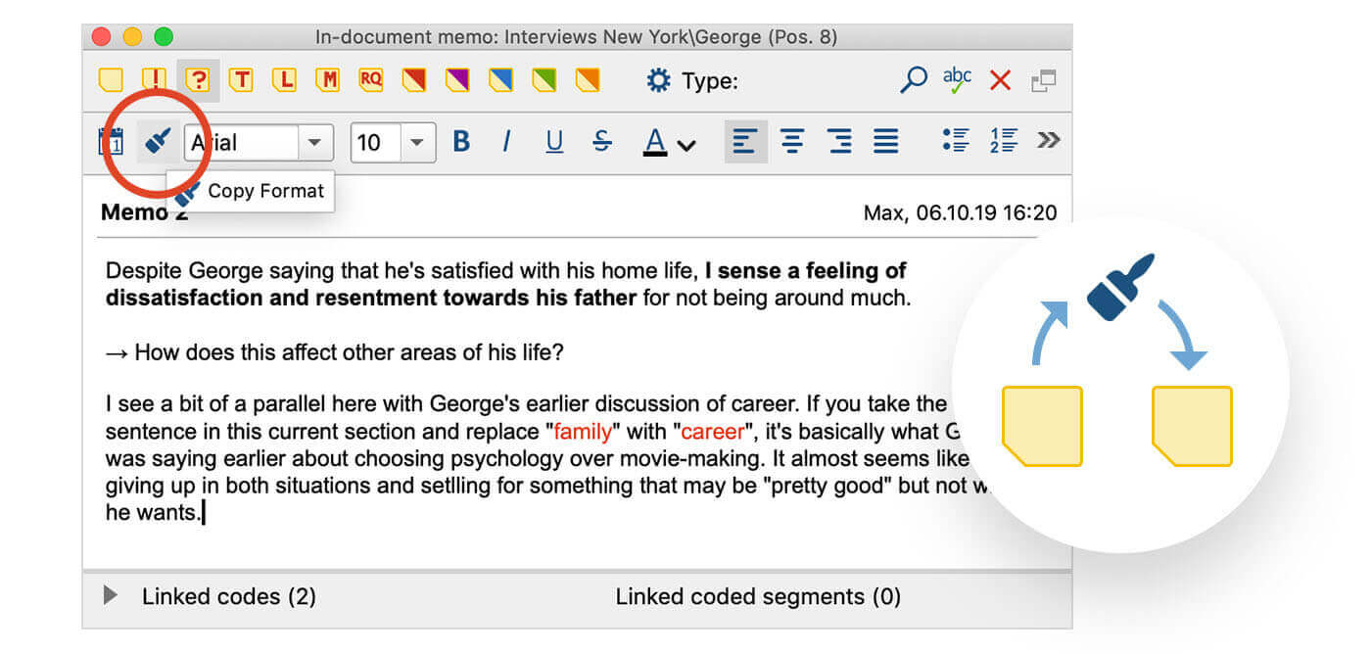Minimize the memo window with yellow button
1371x654 pixels.
(x=132, y=37)
